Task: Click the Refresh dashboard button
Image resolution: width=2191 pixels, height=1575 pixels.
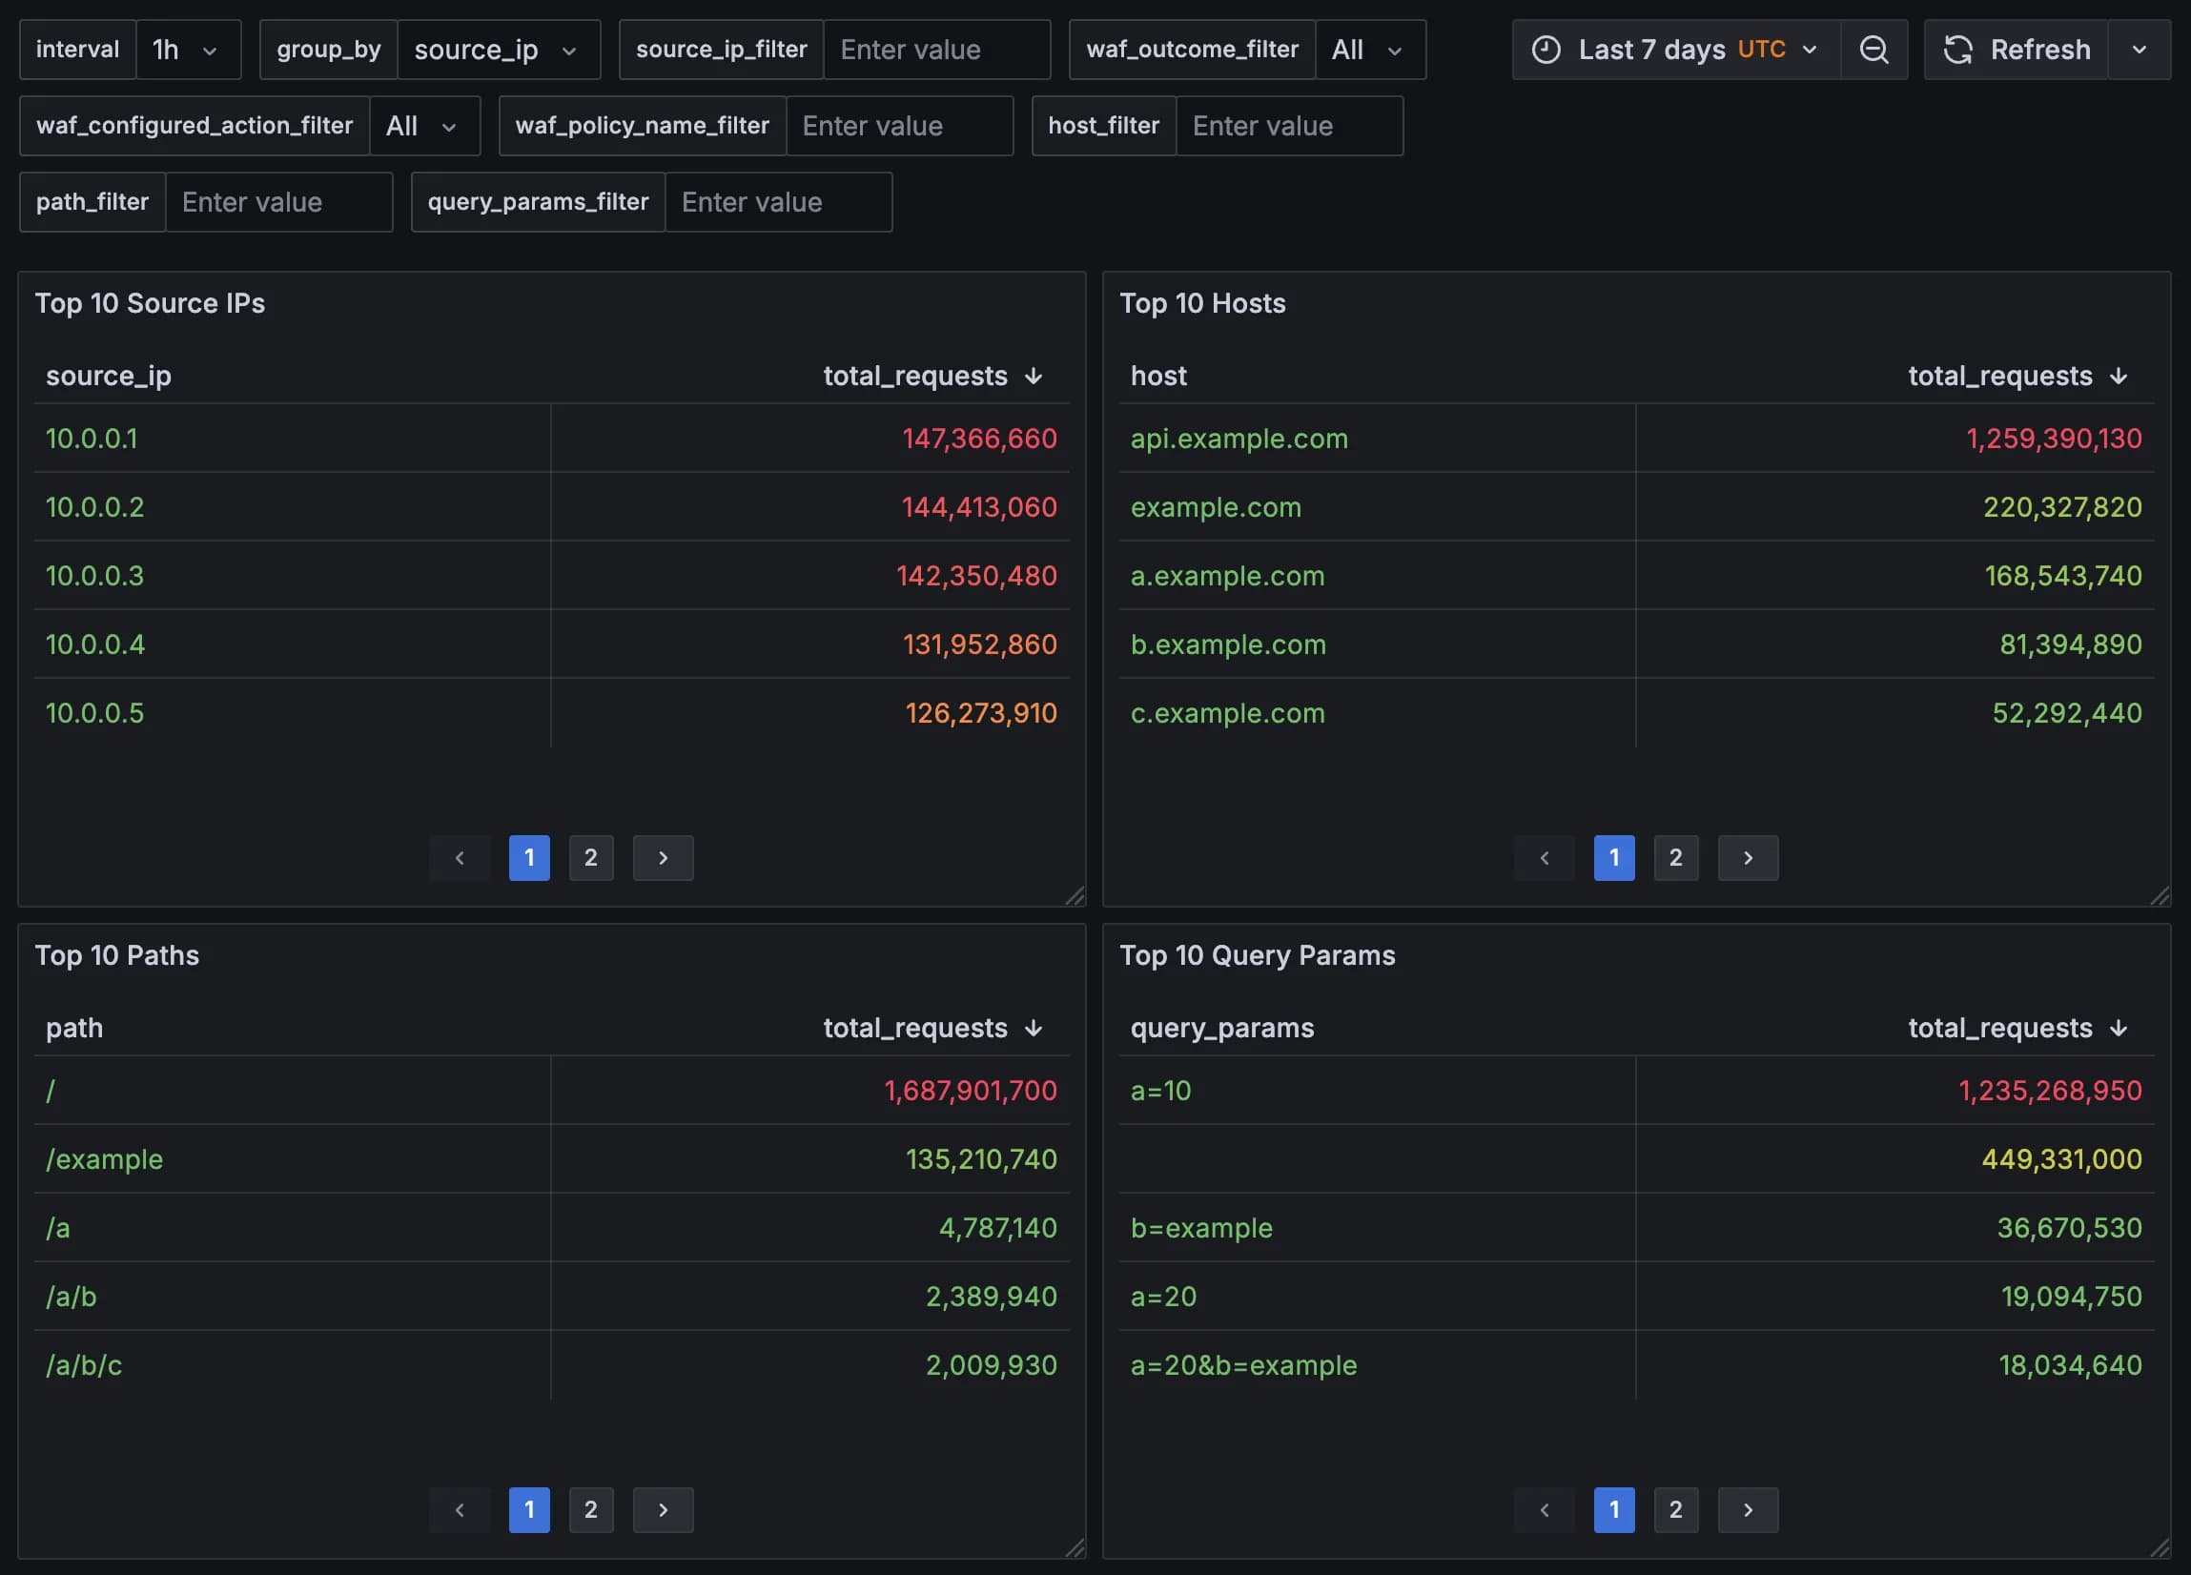Action: [x=2017, y=50]
